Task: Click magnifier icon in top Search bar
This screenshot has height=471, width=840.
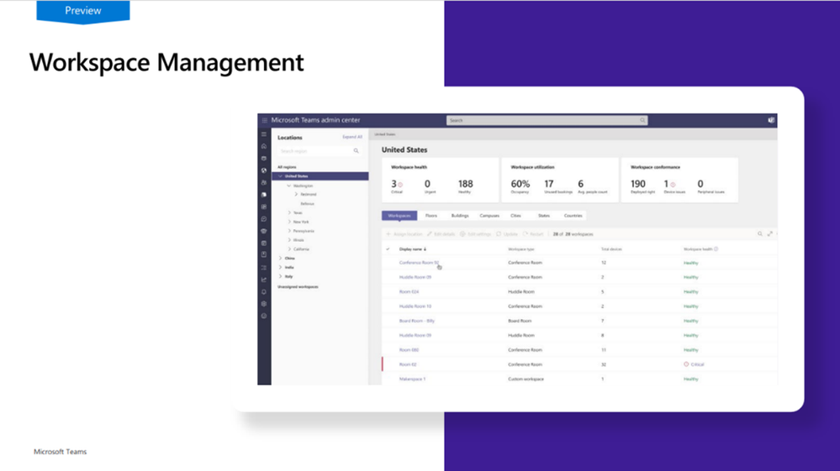Action: point(642,120)
